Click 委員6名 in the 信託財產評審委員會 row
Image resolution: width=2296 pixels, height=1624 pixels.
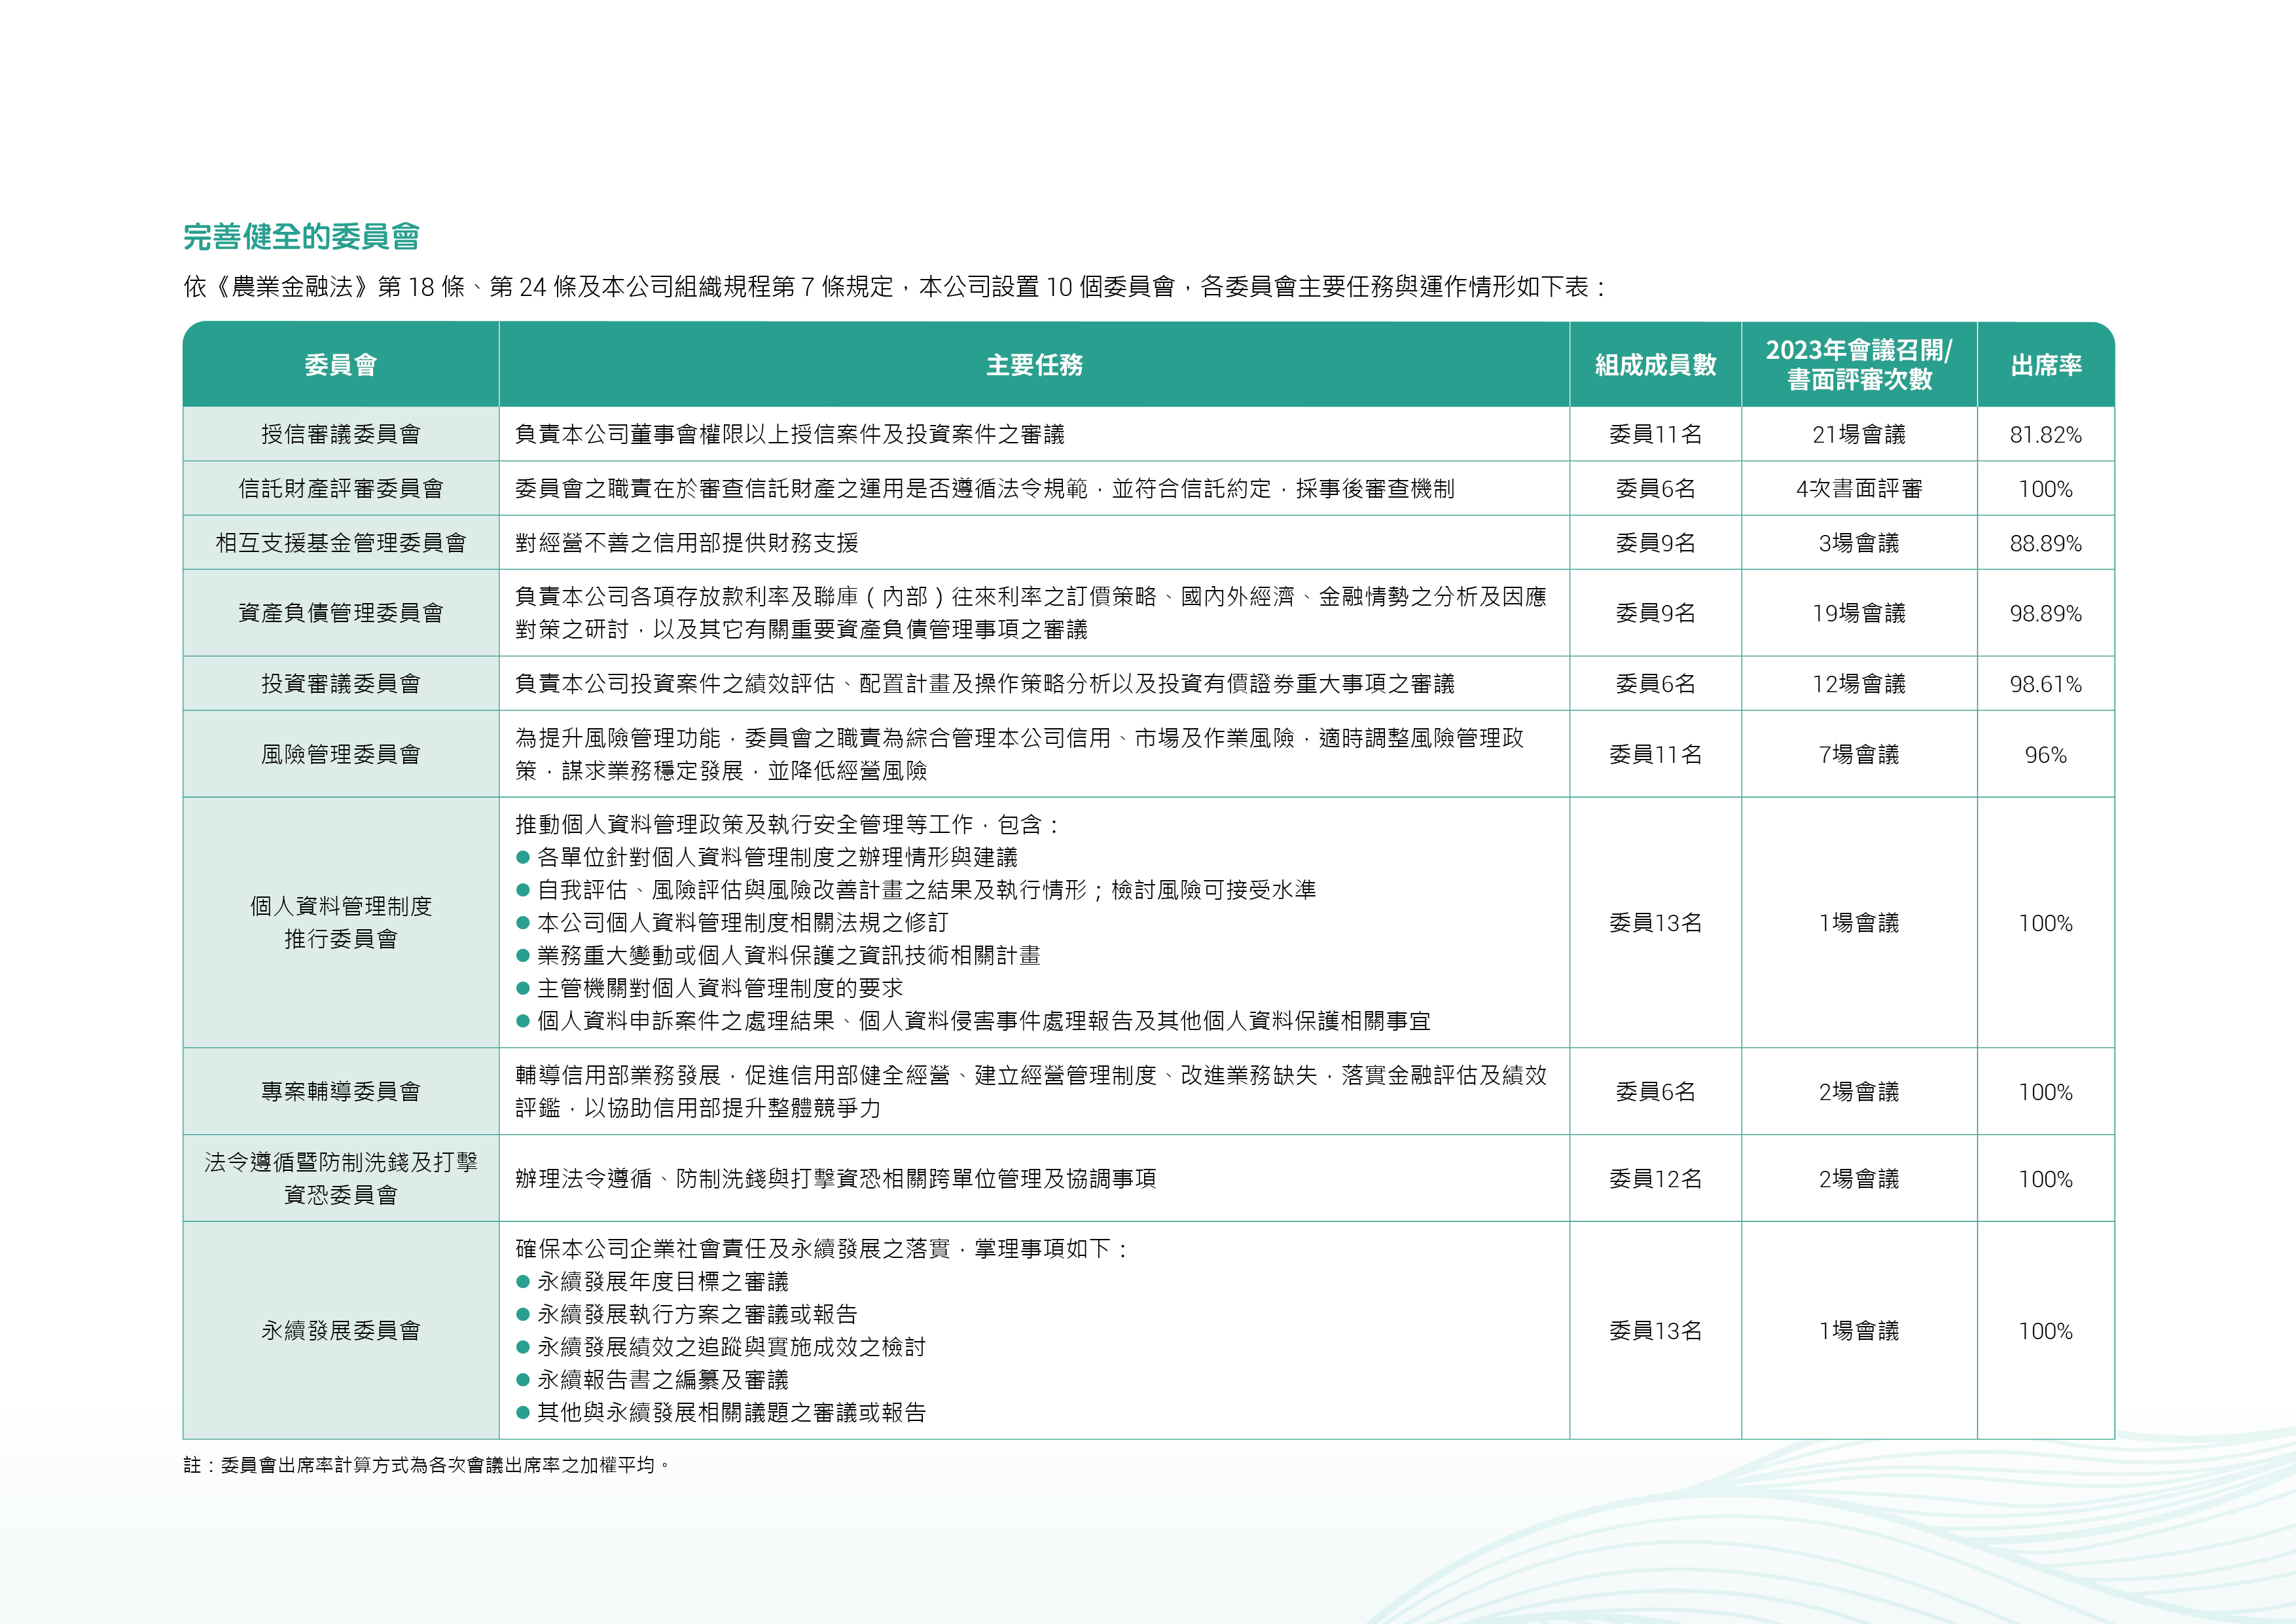[1655, 489]
